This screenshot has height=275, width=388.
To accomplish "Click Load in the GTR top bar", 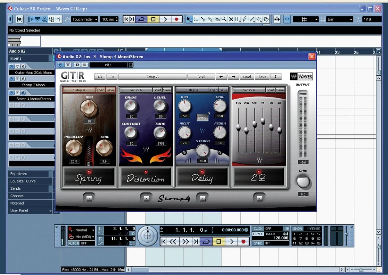I will pyautogui.click(x=247, y=77).
